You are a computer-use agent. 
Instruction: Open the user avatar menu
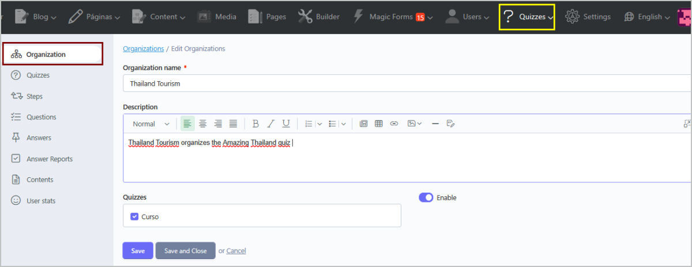click(x=685, y=17)
